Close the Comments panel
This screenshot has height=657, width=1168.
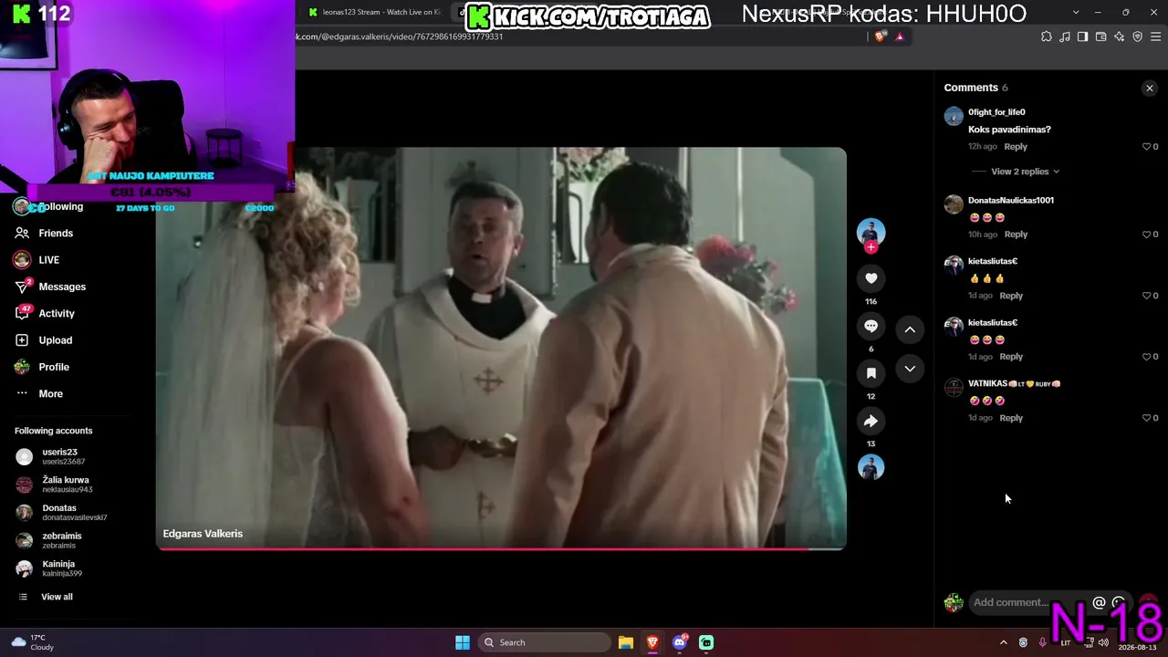pyautogui.click(x=1150, y=88)
